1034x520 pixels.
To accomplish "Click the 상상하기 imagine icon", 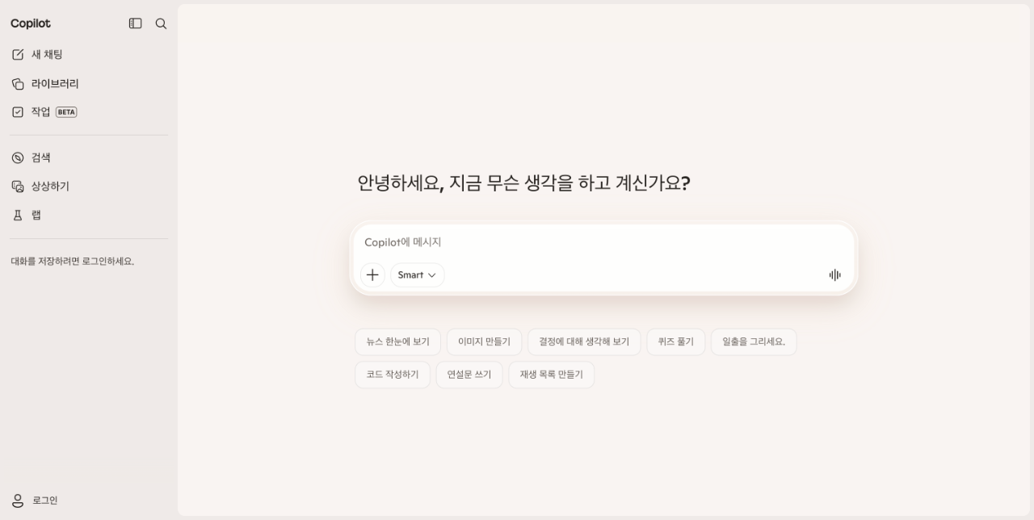I will (x=18, y=187).
